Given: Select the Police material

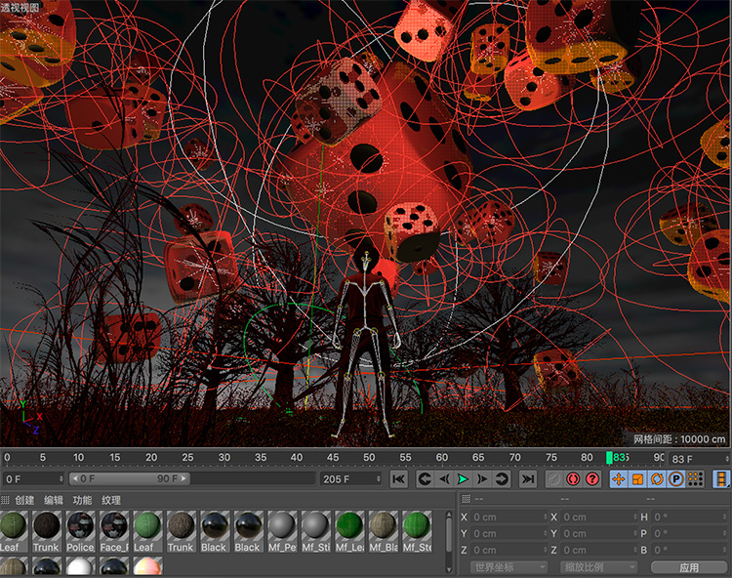Looking at the screenshot, I should point(80,531).
